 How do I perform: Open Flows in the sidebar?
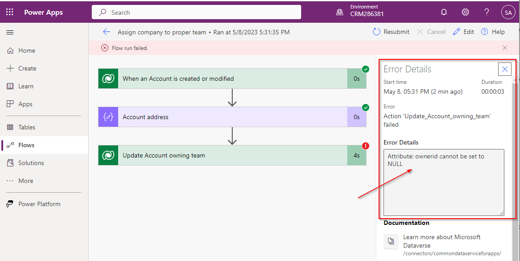26,145
